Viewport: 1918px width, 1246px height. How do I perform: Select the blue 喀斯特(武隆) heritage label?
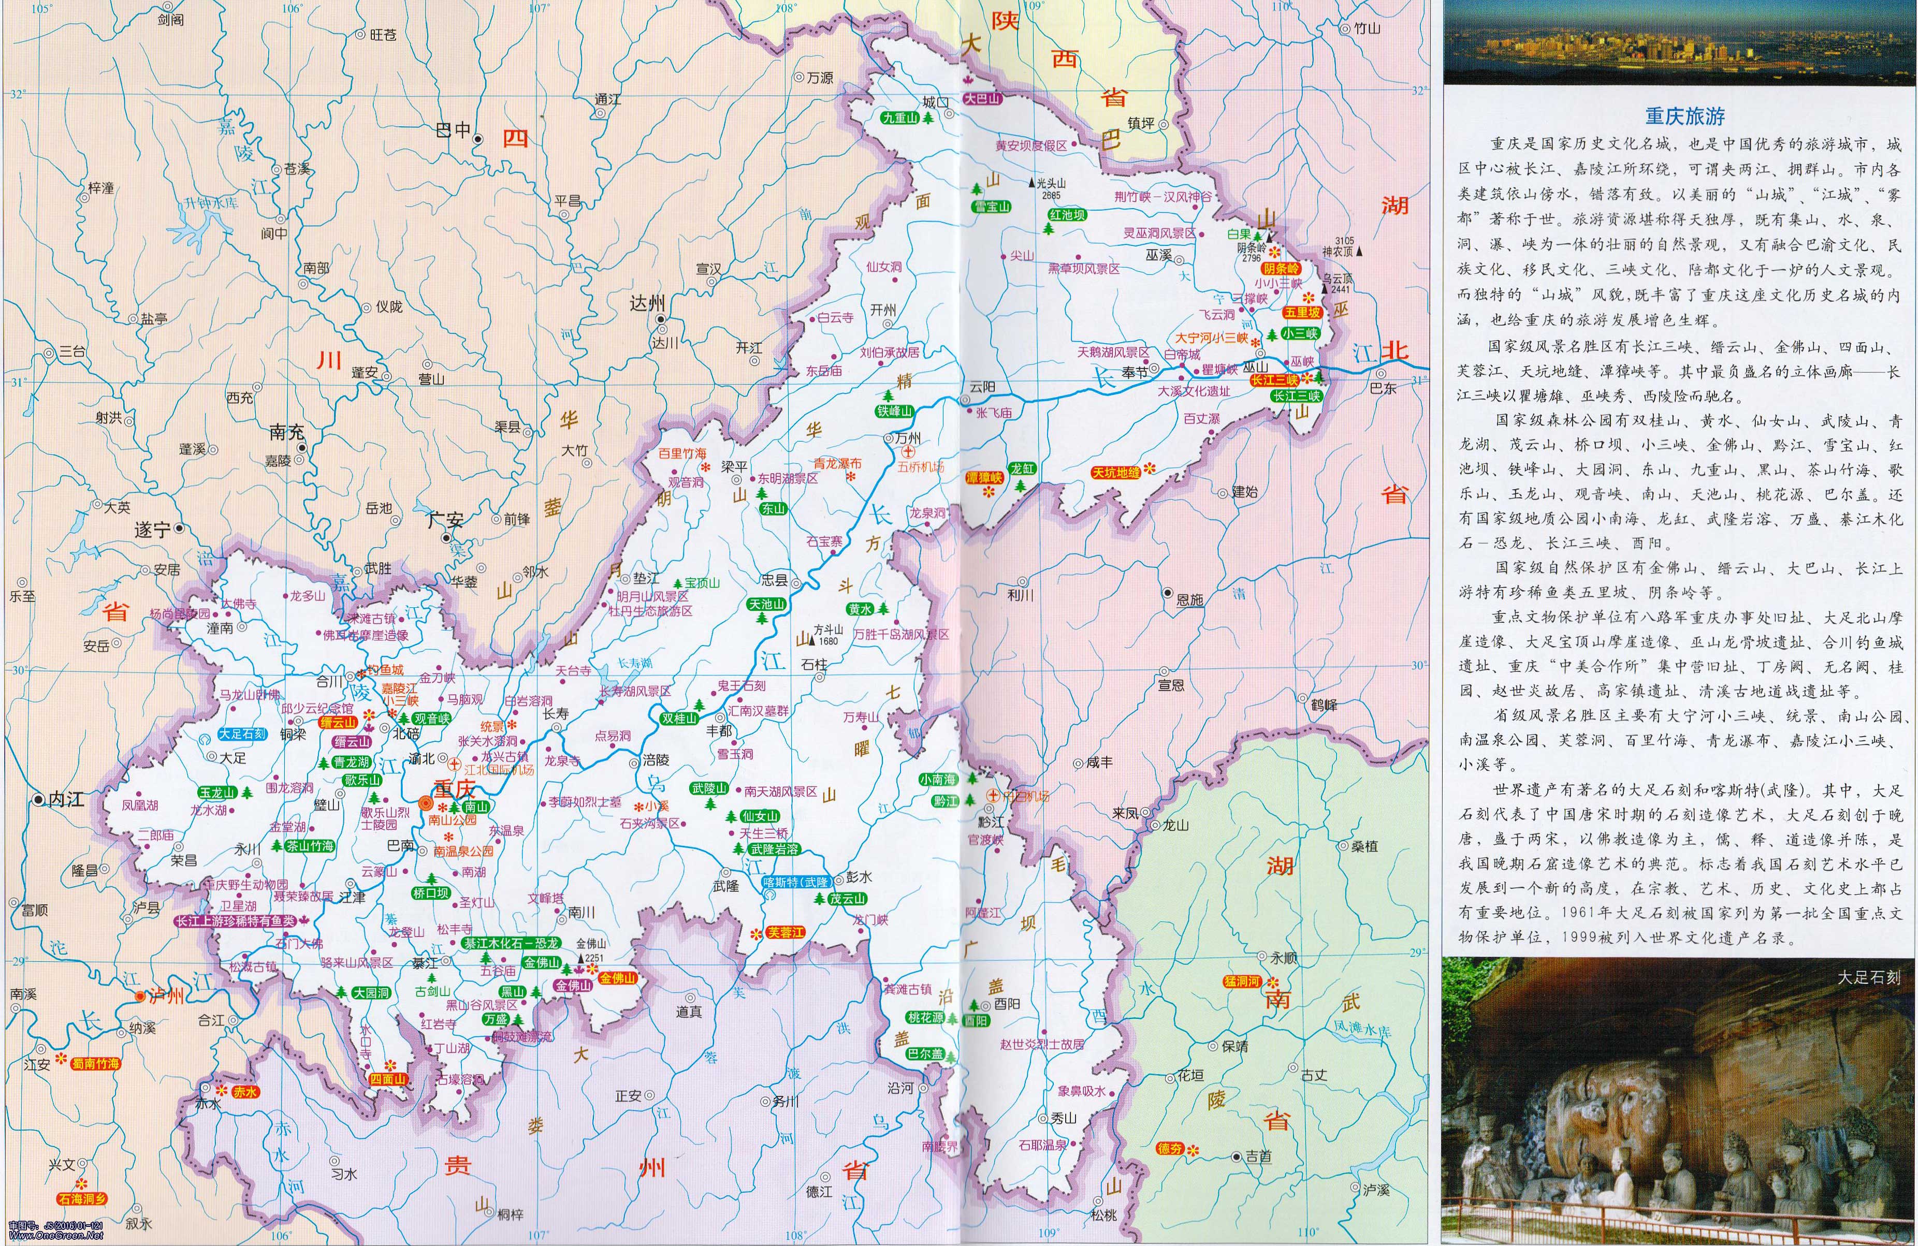796,882
